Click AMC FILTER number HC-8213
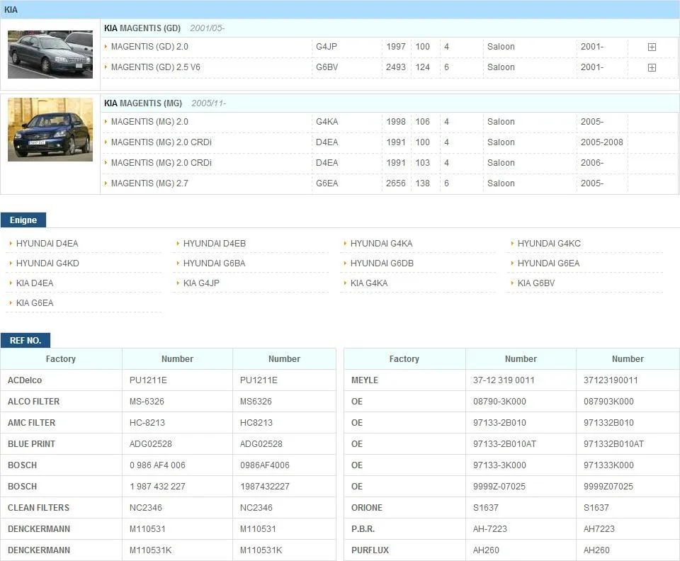The width and height of the screenshot is (680, 561). point(147,423)
